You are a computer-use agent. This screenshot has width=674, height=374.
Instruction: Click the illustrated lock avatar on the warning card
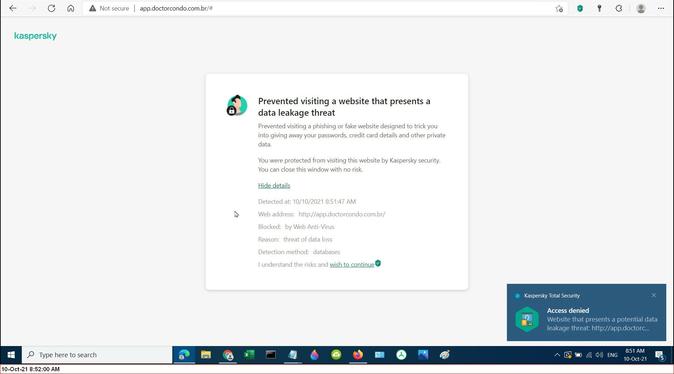[x=237, y=105]
